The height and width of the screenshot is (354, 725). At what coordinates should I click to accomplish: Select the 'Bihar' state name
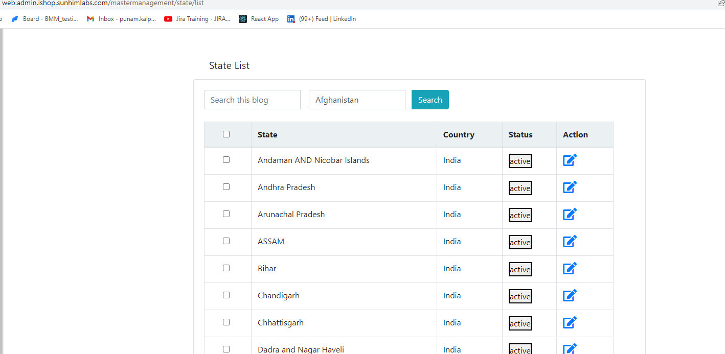pos(267,269)
